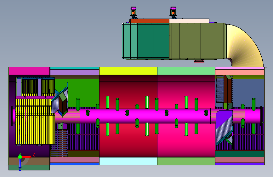Select the lavender top panel

click(x=75, y=72)
